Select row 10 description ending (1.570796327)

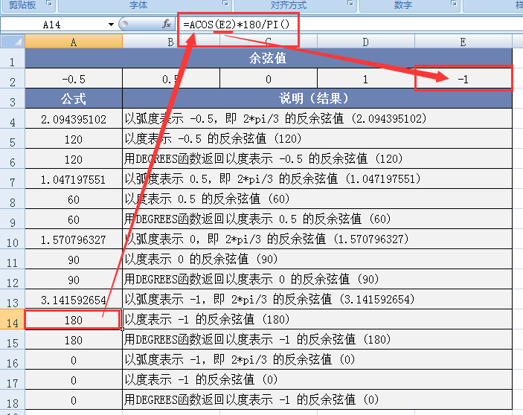317,239
